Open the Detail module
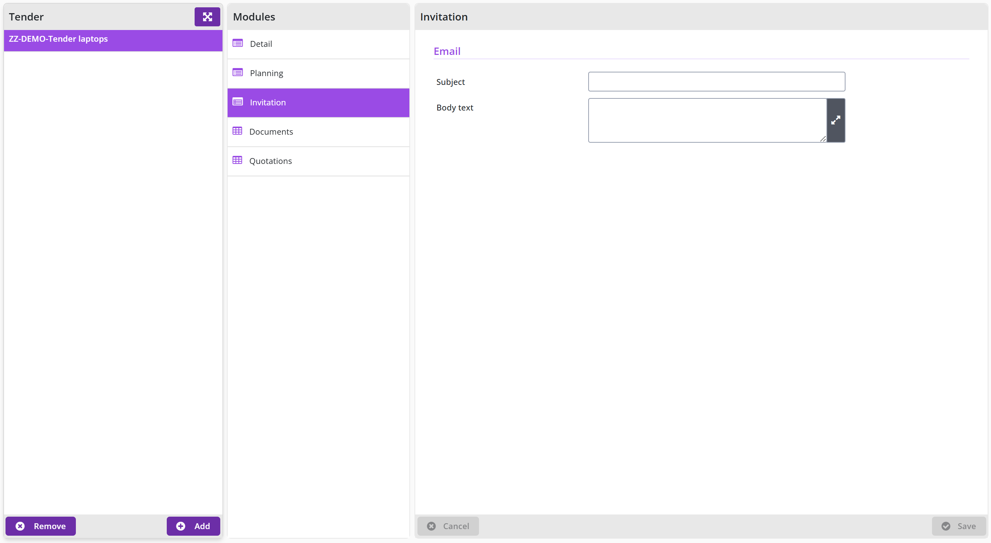Screen dimensions: 991x543 (318, 44)
